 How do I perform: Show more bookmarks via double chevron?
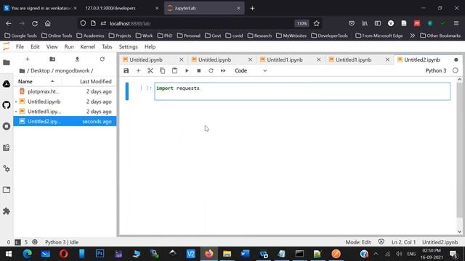pos(412,36)
